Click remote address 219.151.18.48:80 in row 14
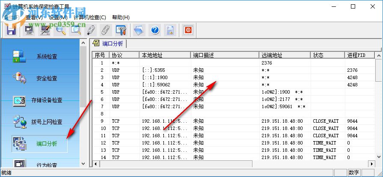Viewport: 383px width, 177px height. pos(282,157)
